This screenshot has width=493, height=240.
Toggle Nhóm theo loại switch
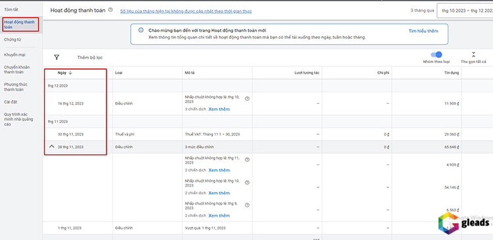coord(436,55)
